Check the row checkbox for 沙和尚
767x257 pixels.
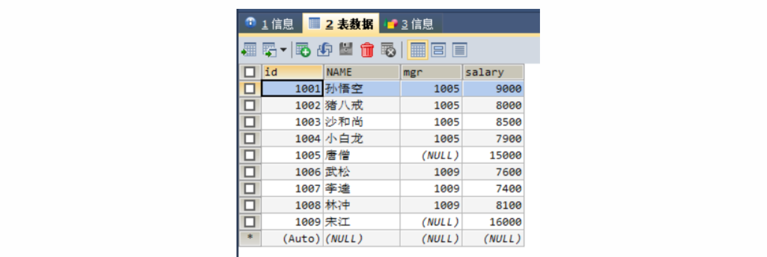tap(250, 122)
